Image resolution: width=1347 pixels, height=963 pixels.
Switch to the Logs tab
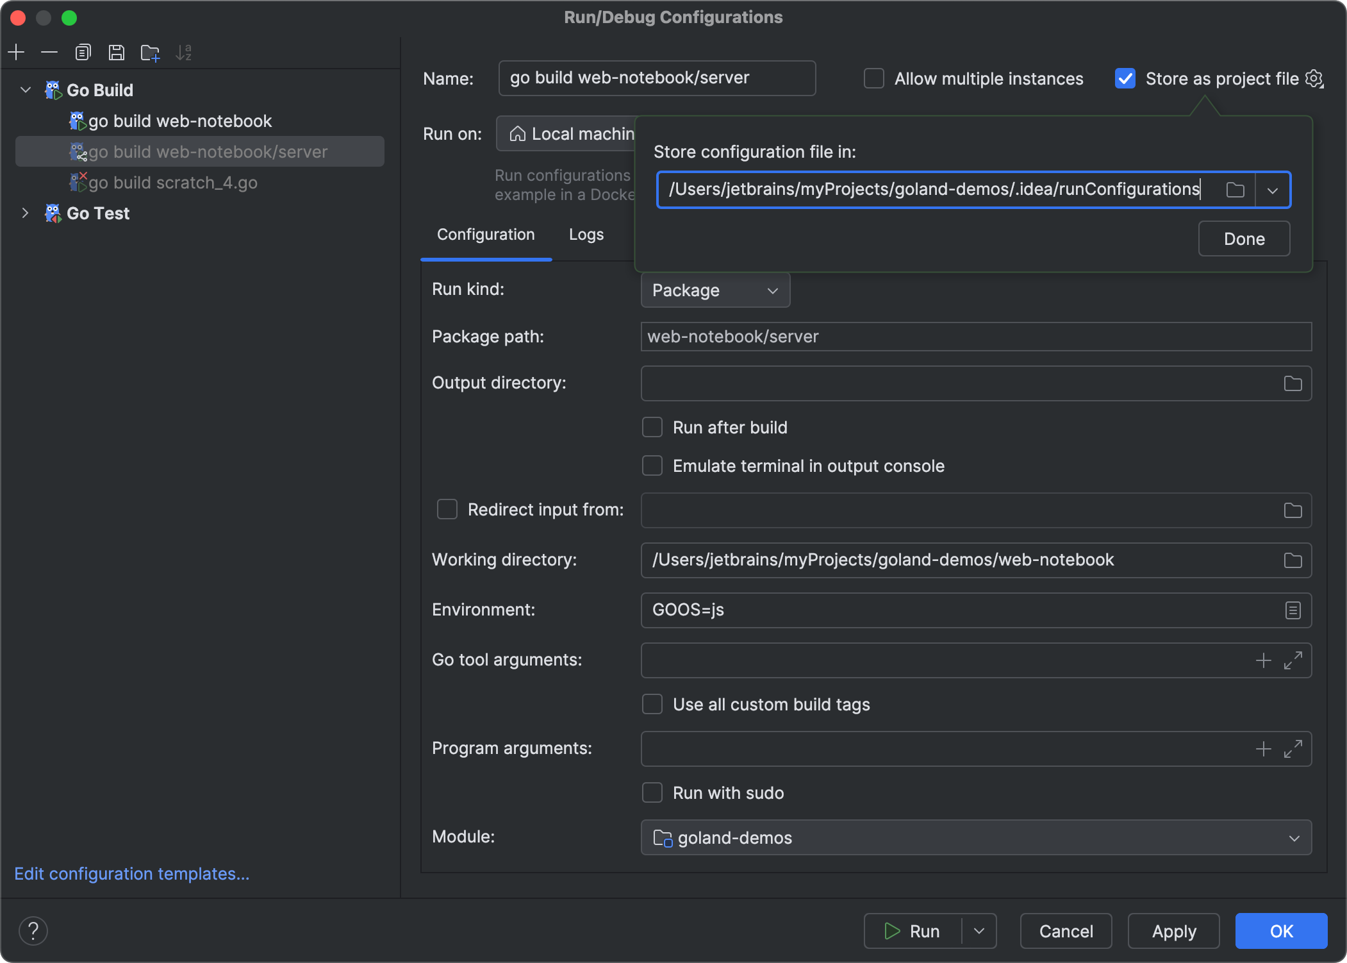585,235
